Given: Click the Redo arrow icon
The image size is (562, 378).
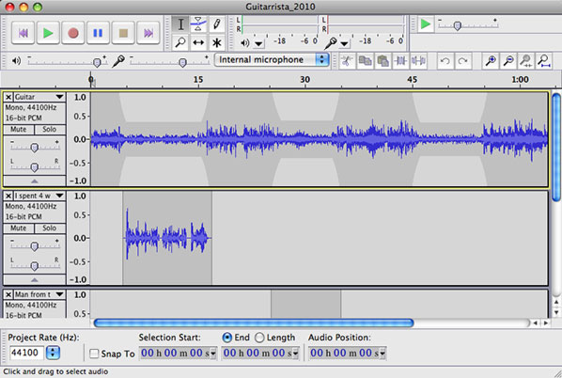Looking at the screenshot, I should click(463, 61).
